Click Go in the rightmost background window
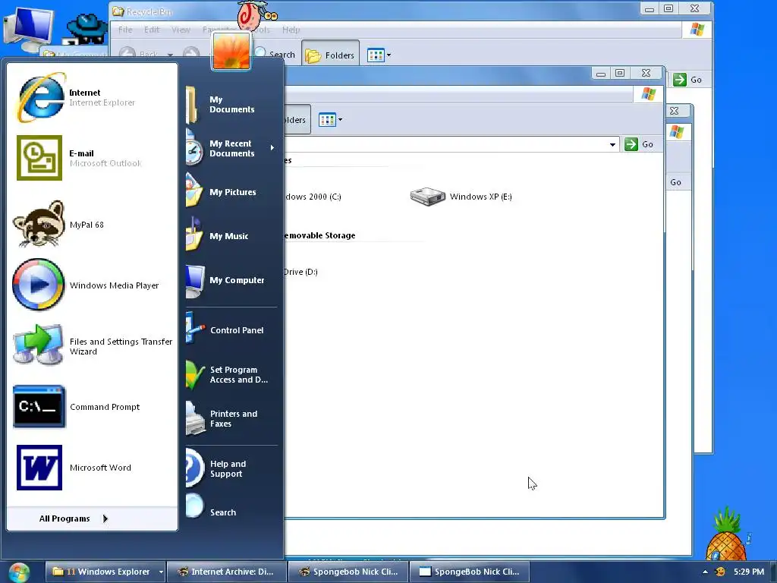 coord(675,182)
